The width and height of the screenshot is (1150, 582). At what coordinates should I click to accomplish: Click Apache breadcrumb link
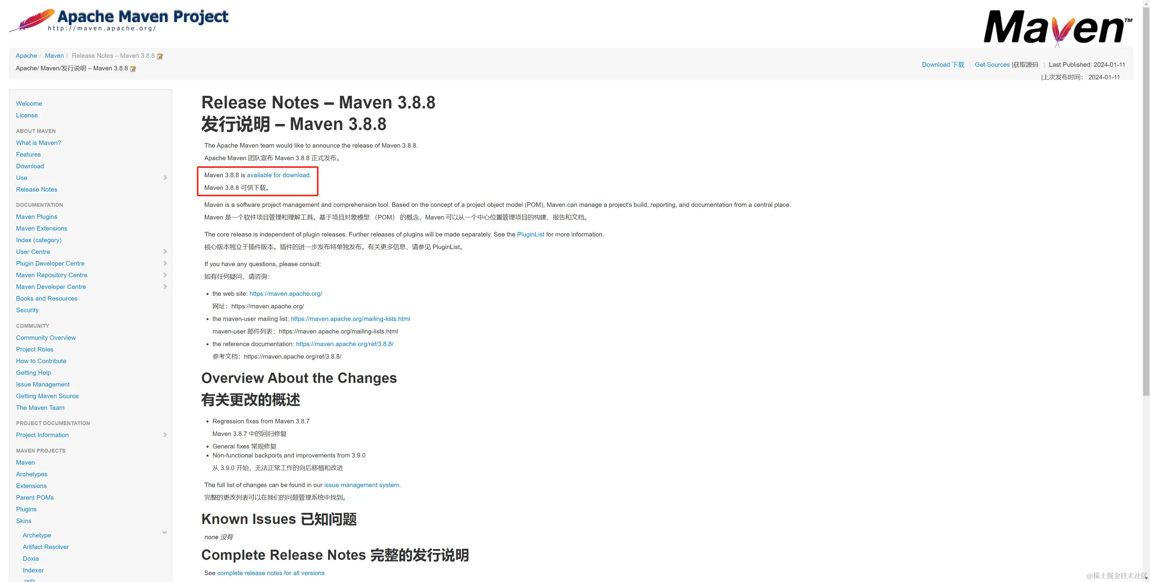click(x=26, y=56)
